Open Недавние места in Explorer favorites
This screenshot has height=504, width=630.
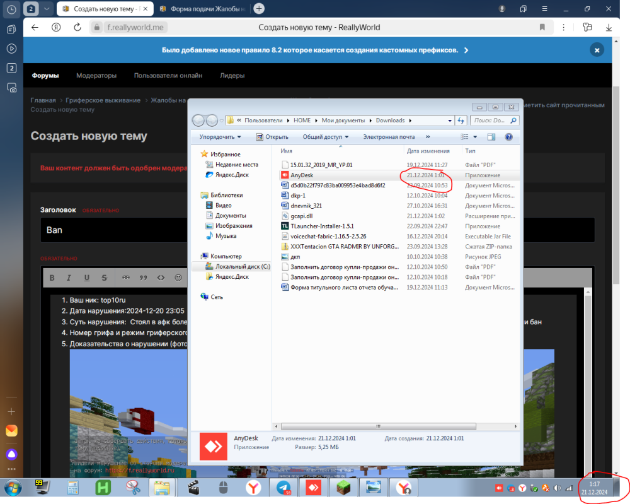(x=232, y=164)
